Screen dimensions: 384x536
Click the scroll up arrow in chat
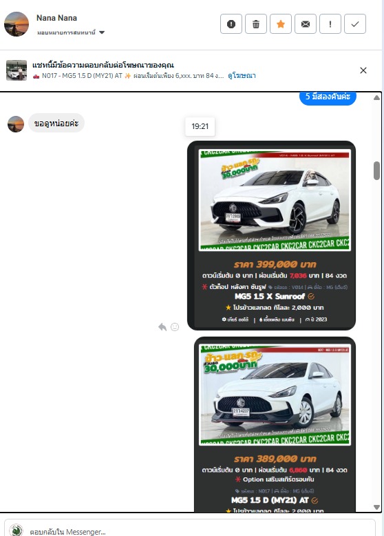pyautogui.click(x=376, y=98)
